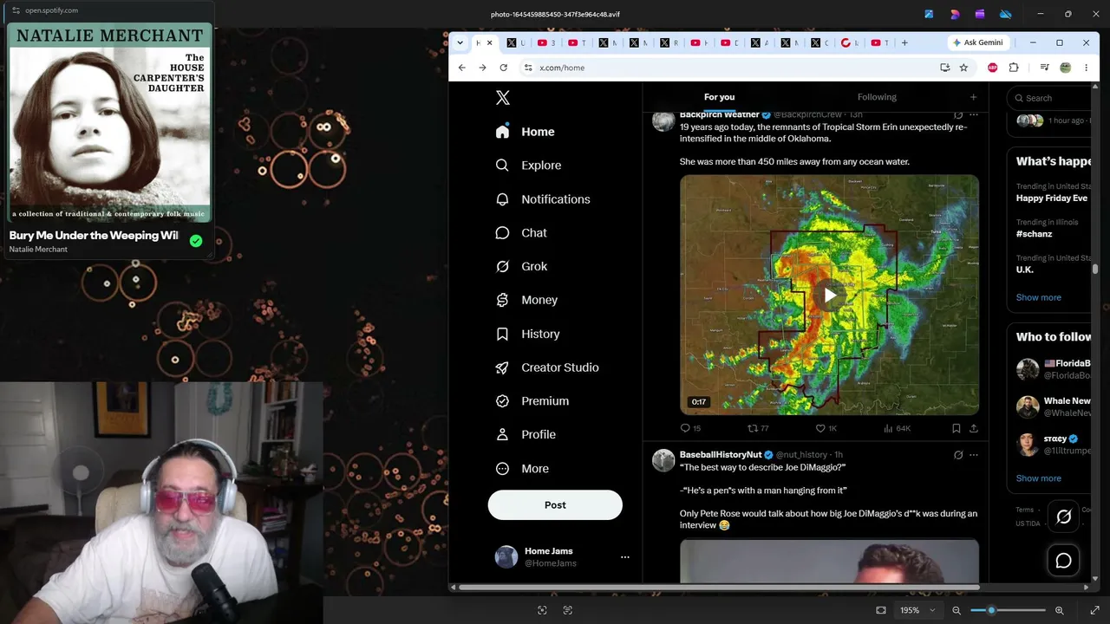Go back in the Chrome browser

click(x=462, y=68)
